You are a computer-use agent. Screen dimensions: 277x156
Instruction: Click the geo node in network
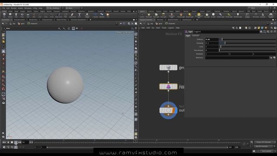point(168,68)
